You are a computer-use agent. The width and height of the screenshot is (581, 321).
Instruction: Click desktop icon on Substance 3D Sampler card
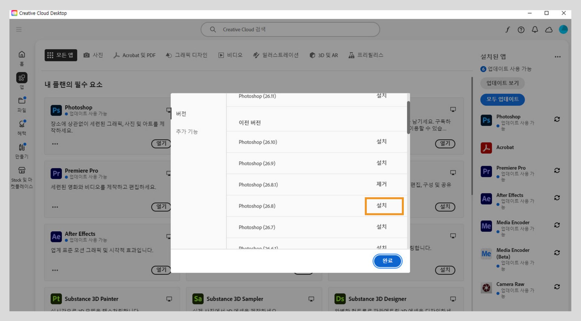[311, 299]
